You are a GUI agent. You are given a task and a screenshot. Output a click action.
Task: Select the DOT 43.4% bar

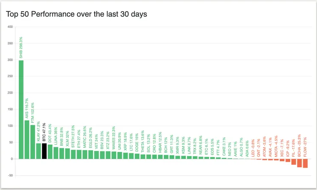coord(50,151)
